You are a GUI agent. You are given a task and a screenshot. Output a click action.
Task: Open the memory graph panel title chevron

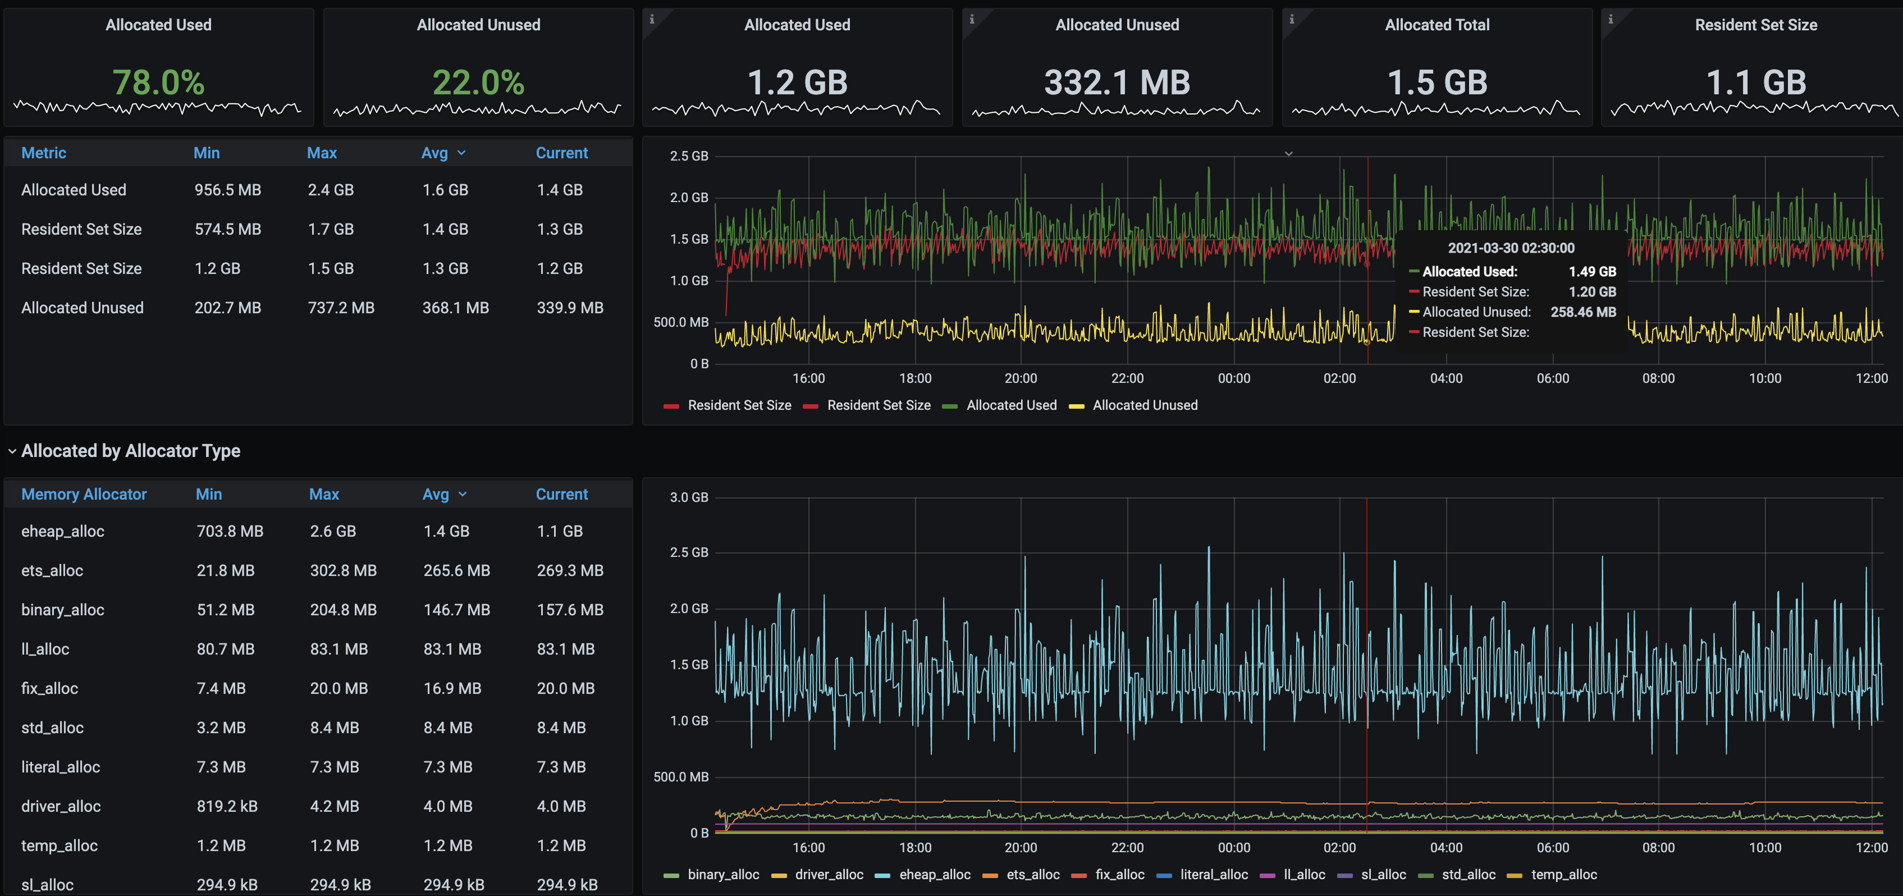tap(1288, 154)
